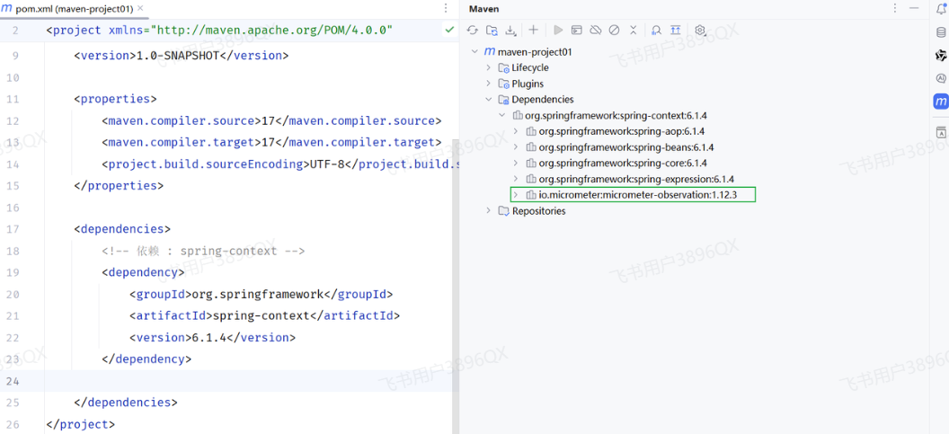The height and width of the screenshot is (434, 949).
Task: Open Maven settings gear icon
Action: pyautogui.click(x=701, y=30)
